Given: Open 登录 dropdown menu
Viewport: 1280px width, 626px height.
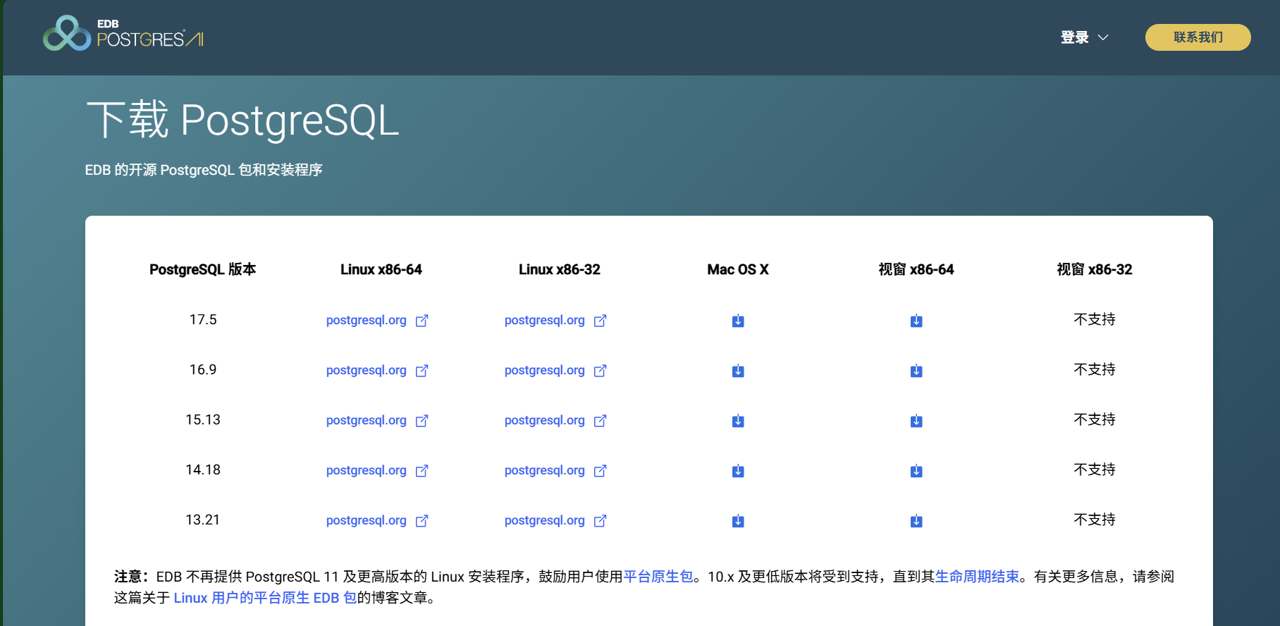Looking at the screenshot, I should (x=1085, y=37).
